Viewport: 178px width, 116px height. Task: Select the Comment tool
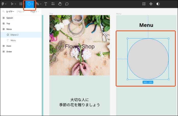point(67,4)
